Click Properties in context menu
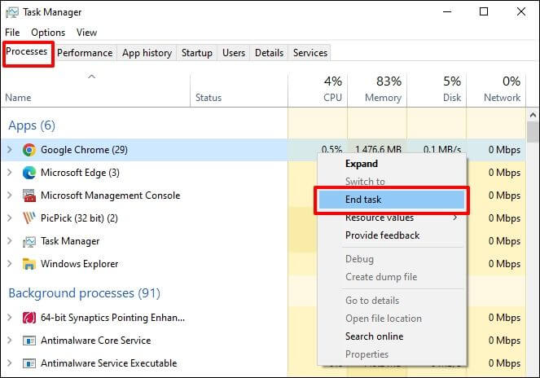Viewport: 540px width, 378px height. tap(392, 354)
